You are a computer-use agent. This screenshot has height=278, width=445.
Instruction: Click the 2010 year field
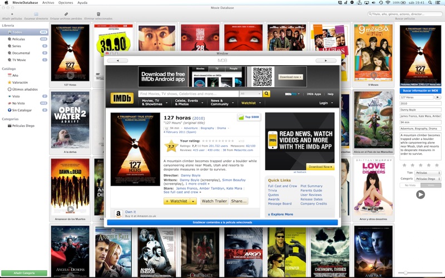coord(421,103)
